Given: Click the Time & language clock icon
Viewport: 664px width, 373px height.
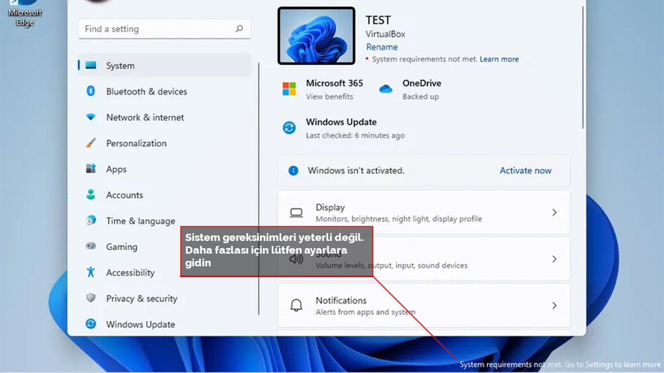Looking at the screenshot, I should (91, 220).
